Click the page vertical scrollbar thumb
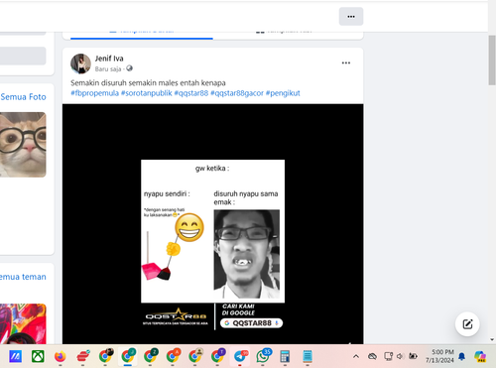This screenshot has width=496, height=368. [x=492, y=60]
